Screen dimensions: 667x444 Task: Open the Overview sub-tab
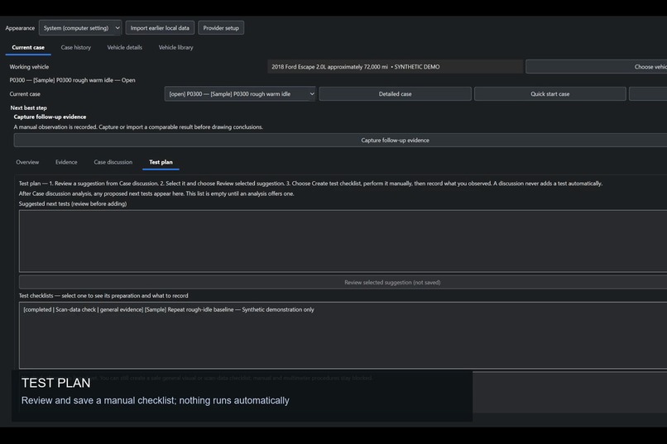coord(27,162)
